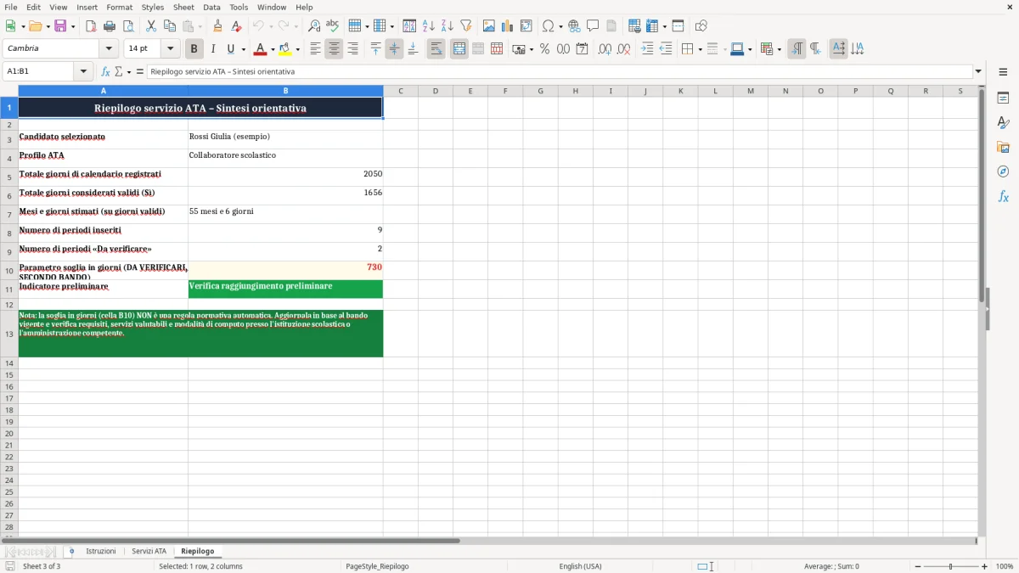Open Save icon dropdown arrow
This screenshot has width=1019, height=573.
(73, 26)
